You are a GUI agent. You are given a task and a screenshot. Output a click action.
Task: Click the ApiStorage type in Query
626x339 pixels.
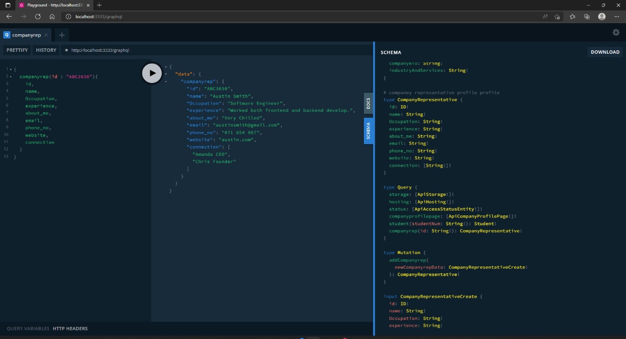click(431, 194)
